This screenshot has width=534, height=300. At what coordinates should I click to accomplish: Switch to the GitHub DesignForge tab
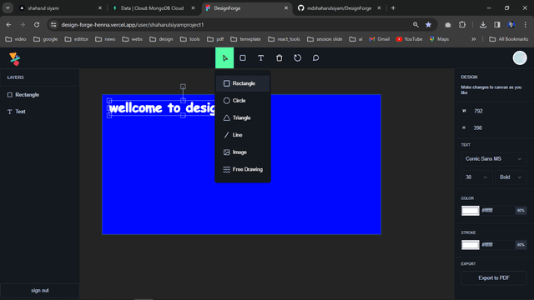click(x=339, y=8)
